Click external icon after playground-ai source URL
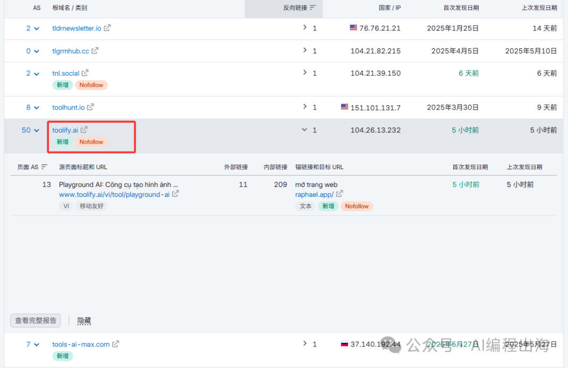Viewport: 568px width, 368px height. (x=176, y=194)
